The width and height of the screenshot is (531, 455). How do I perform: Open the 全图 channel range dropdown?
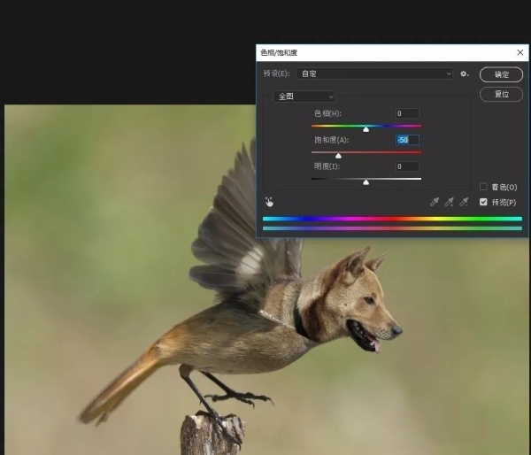click(x=304, y=96)
